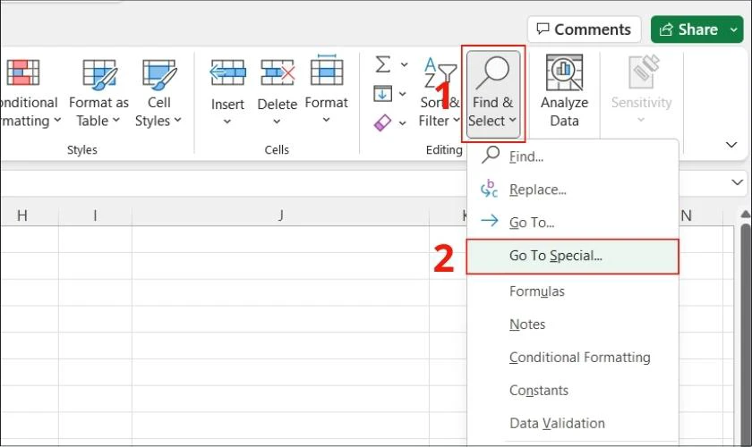Collapse the ribbon with chevron
Viewport: 752px width, 447px height.
tap(731, 145)
